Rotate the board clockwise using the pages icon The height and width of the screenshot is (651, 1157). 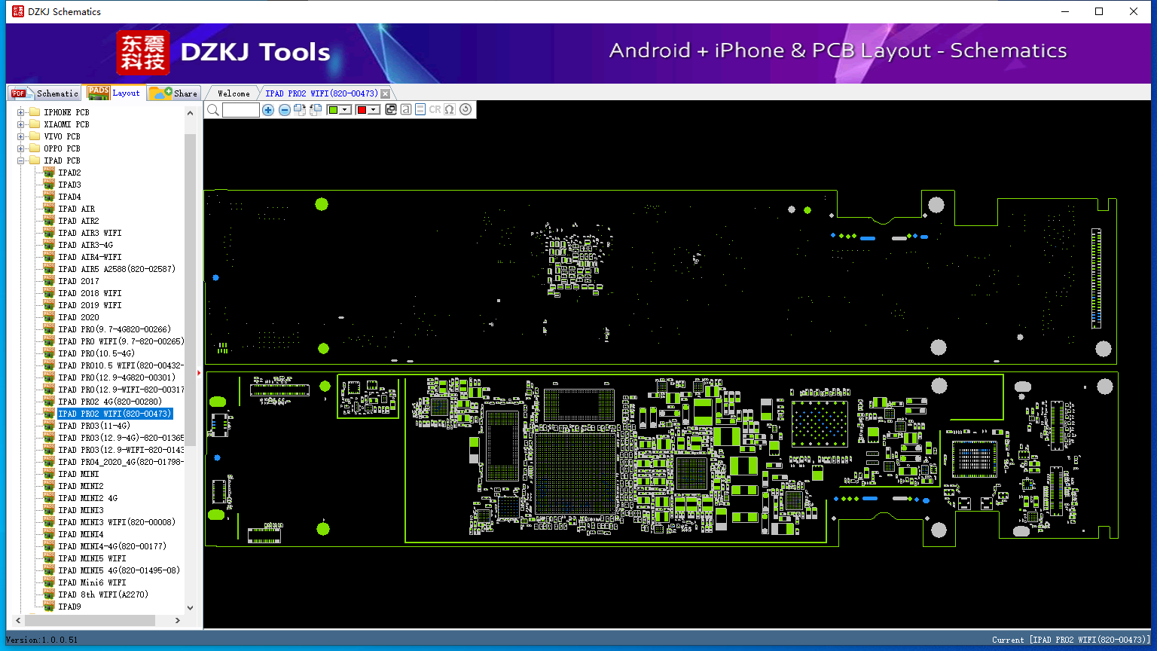point(300,110)
